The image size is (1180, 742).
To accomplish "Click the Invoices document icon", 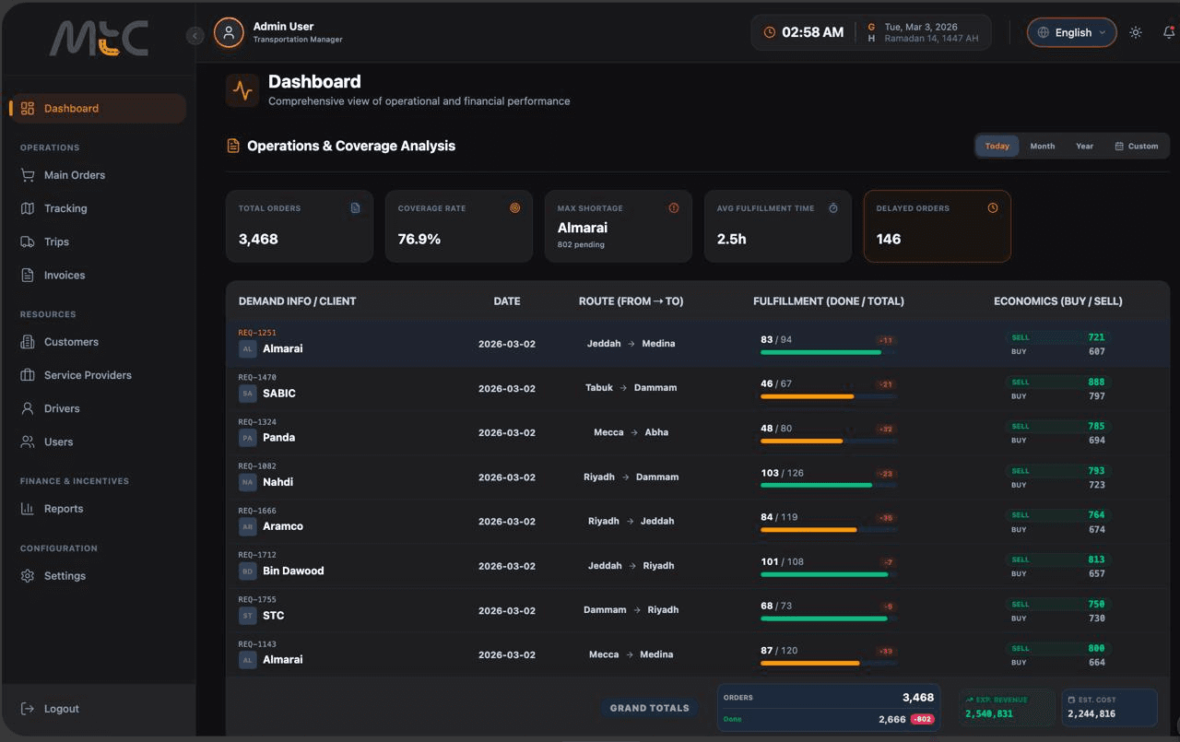I will pos(28,275).
